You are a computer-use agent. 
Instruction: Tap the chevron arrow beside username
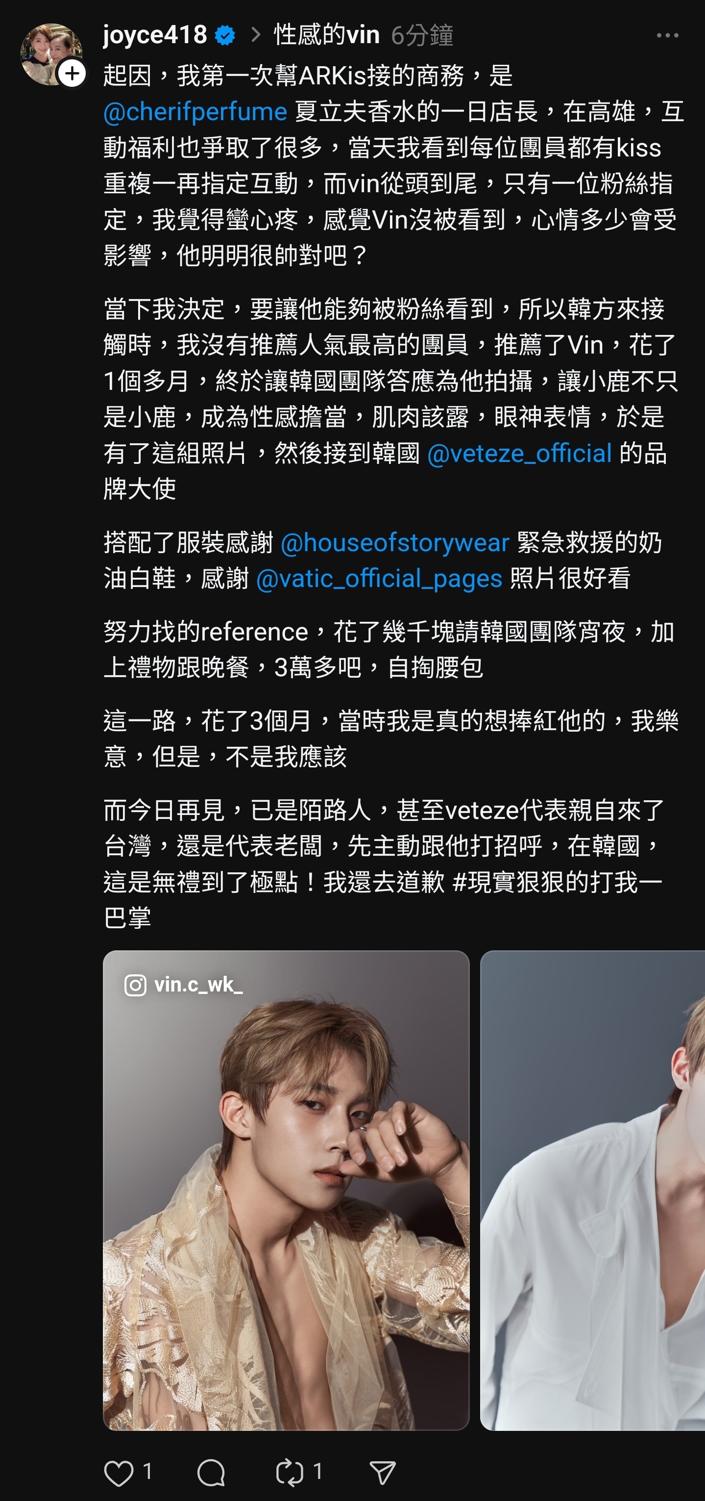tap(255, 35)
